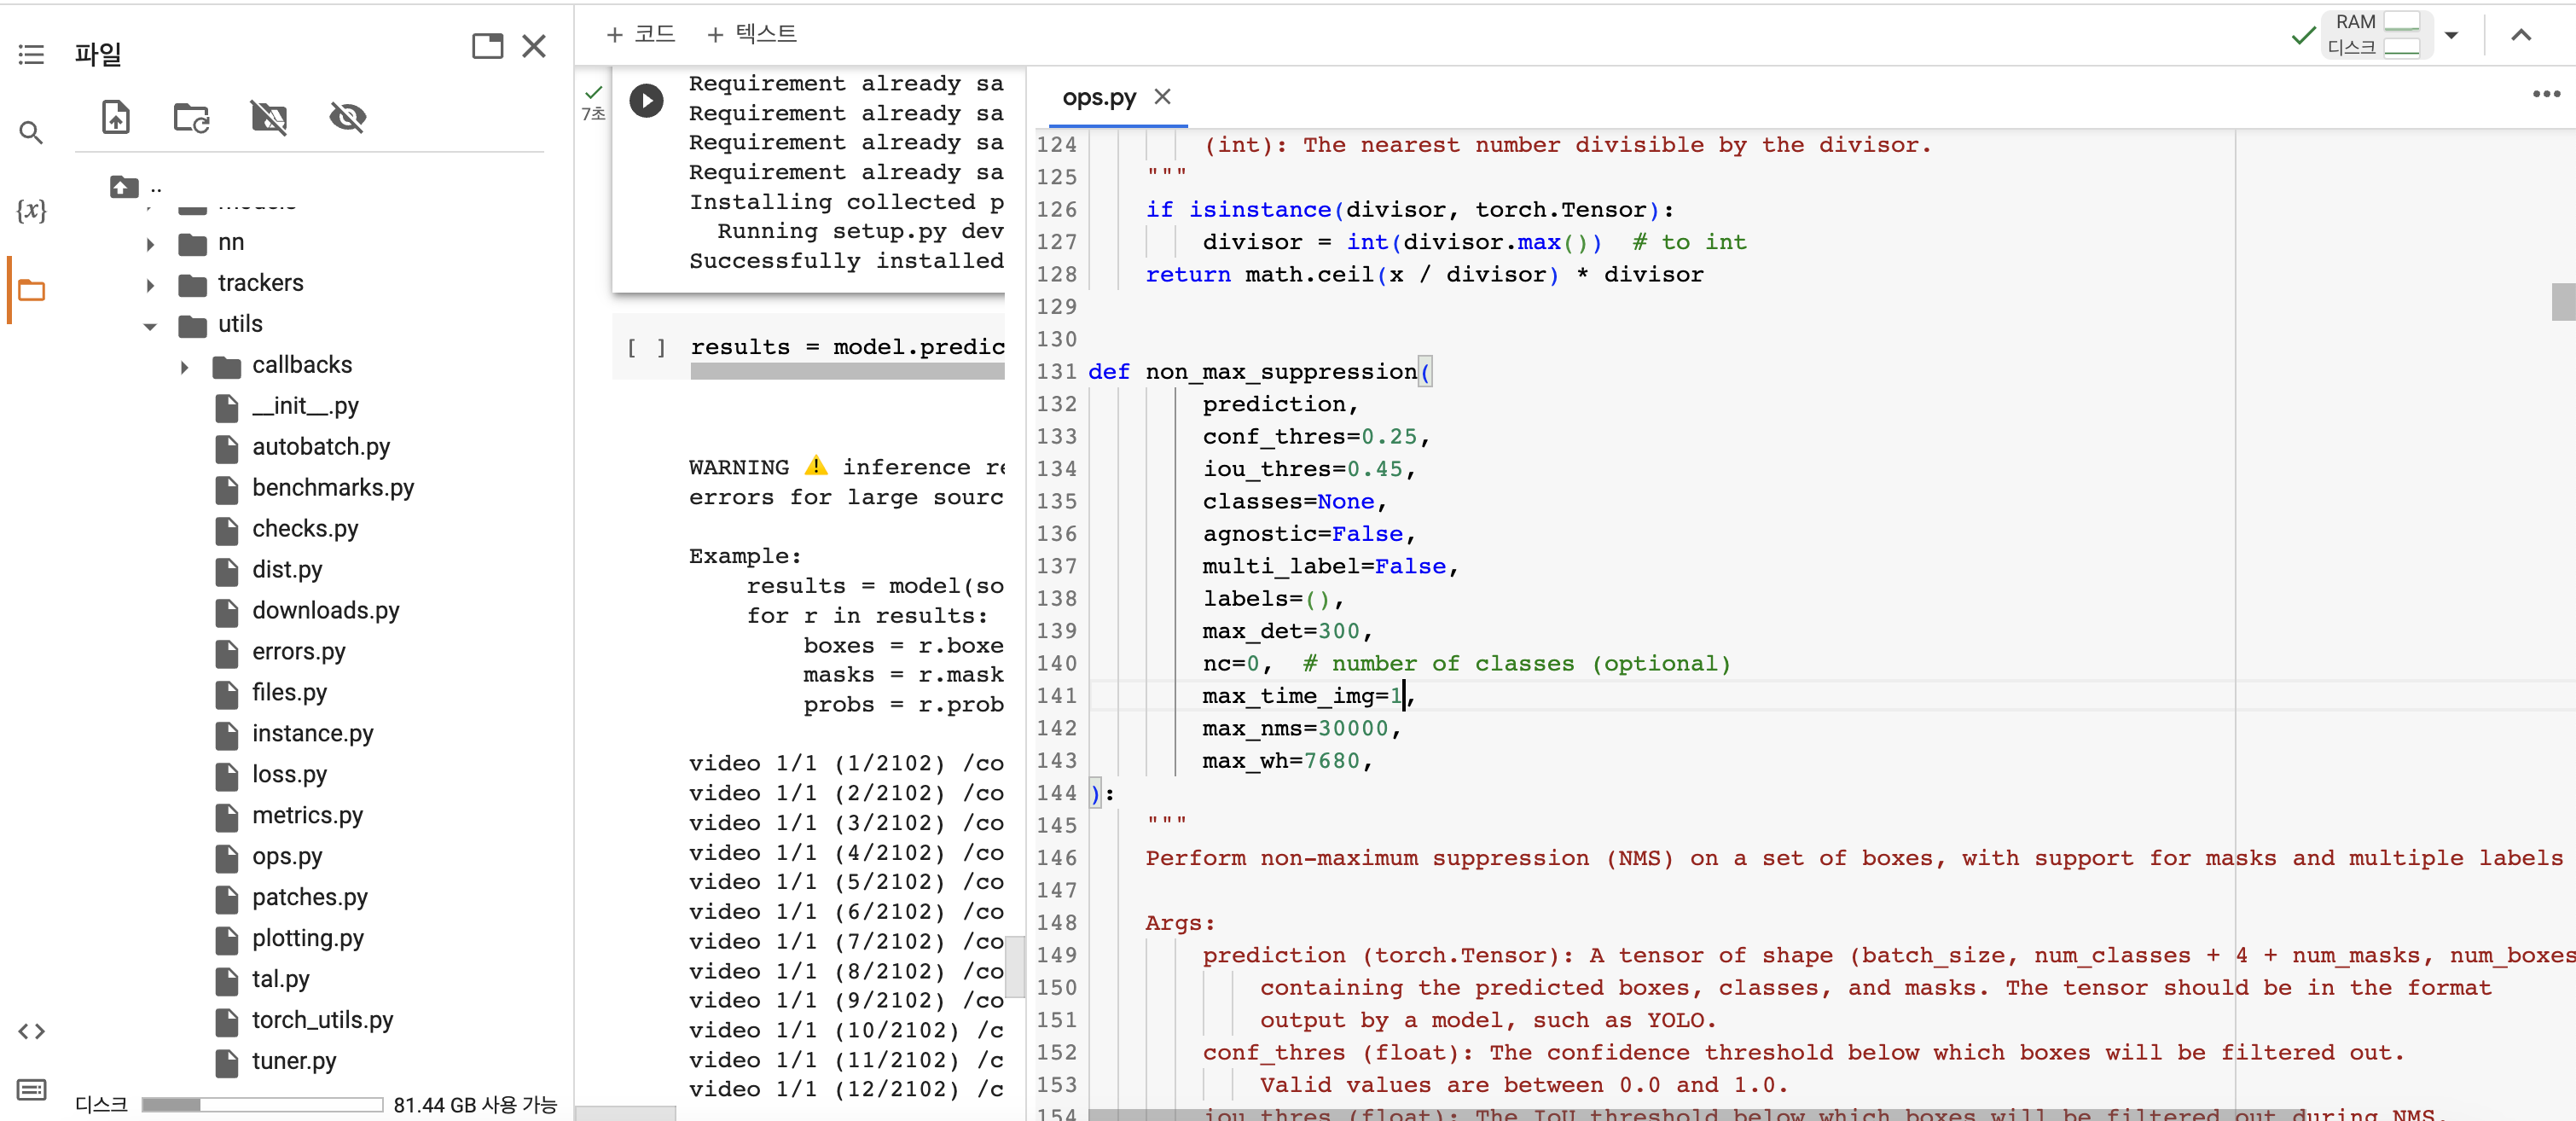This screenshot has height=1121, width=2576.
Task: Open the variables {x} panel
Action: [31, 210]
